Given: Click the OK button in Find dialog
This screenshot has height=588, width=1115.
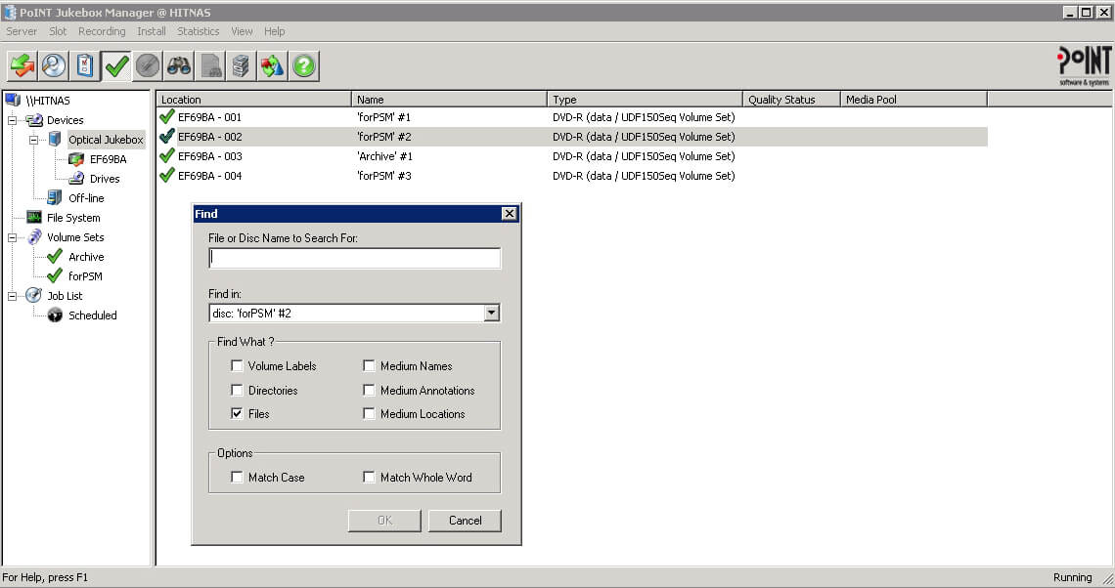Looking at the screenshot, I should (384, 521).
